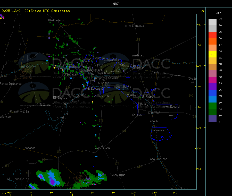Click the '-80' tick on the vertical km axis
This screenshot has width=232, height=196.
pyautogui.click(x=199, y=24)
